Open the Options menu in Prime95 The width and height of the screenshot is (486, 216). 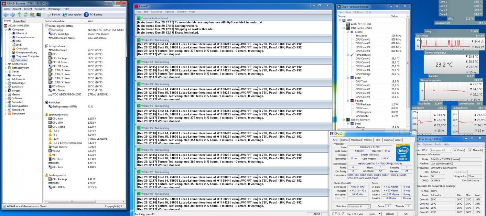(170, 12)
